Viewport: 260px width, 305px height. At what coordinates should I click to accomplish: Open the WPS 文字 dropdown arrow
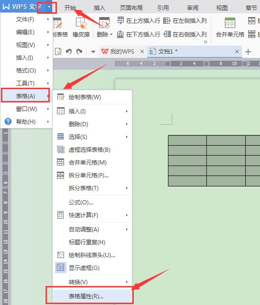click(x=49, y=7)
